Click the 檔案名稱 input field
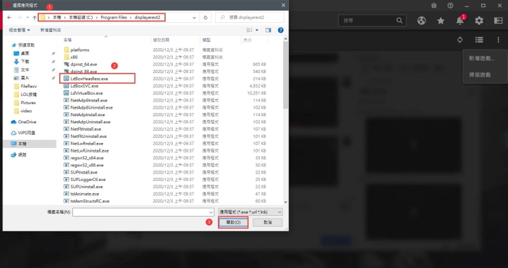 coord(144,212)
